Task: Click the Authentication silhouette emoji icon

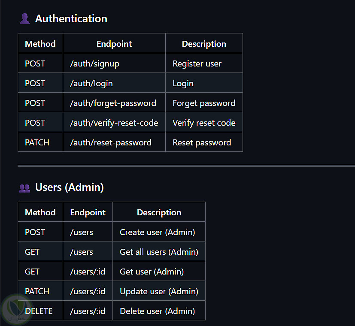Action: coord(25,18)
